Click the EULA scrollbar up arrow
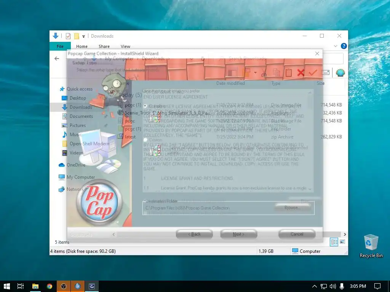 pyautogui.click(x=310, y=93)
